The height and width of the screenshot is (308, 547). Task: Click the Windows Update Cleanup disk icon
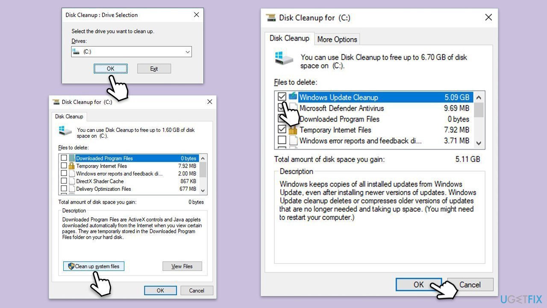(293, 97)
